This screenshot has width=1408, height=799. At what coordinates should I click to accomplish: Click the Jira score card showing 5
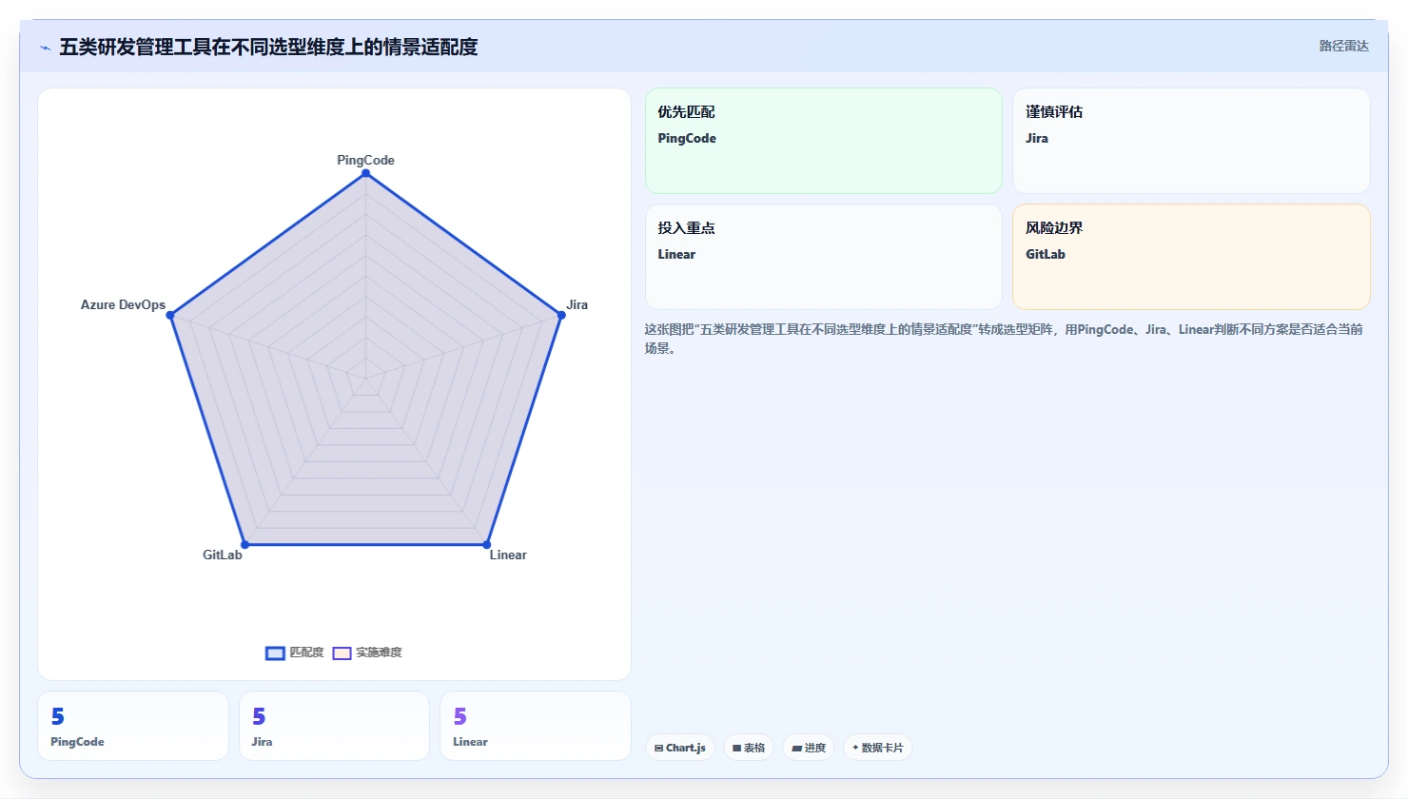[334, 726]
